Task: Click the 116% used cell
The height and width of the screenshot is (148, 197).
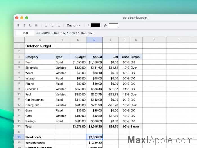Action: (x=124, y=105)
